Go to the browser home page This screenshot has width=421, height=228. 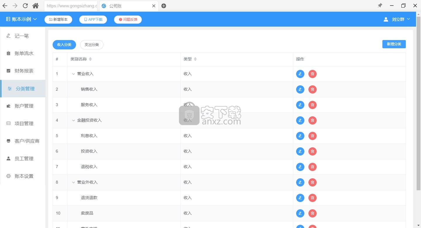point(36,6)
